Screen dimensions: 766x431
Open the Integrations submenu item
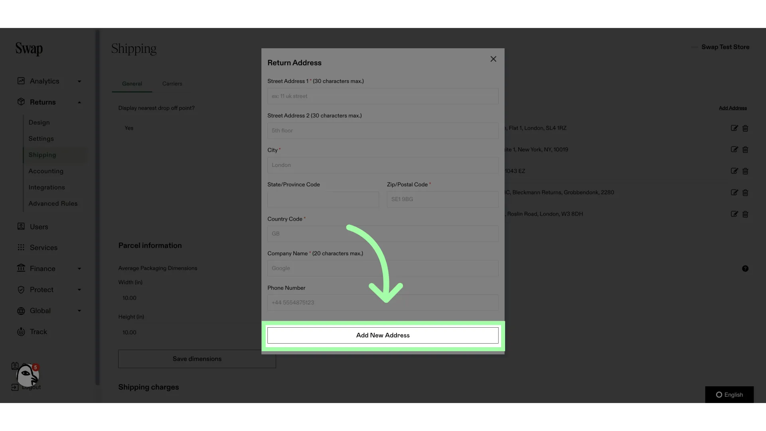pyautogui.click(x=47, y=187)
